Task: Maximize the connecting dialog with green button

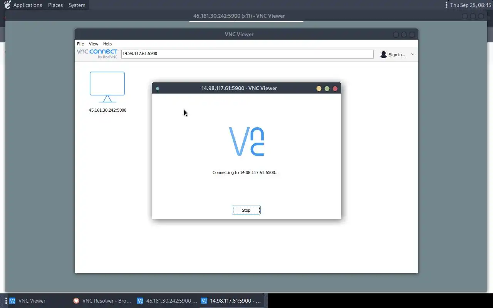Action: tap(327, 89)
